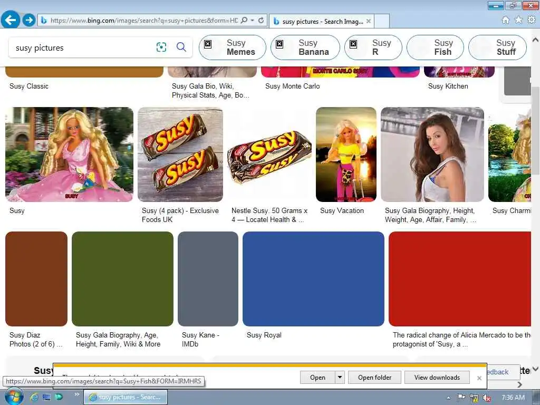Open the Susy Royal caption
540x405 pixels.
264,335
